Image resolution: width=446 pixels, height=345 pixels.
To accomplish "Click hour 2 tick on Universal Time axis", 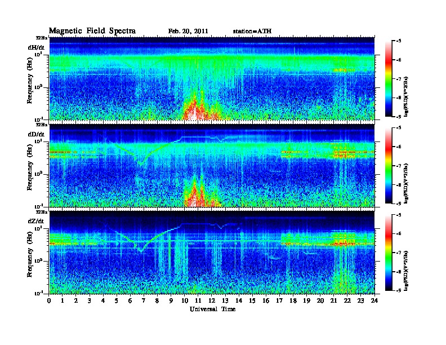I will [76, 300].
